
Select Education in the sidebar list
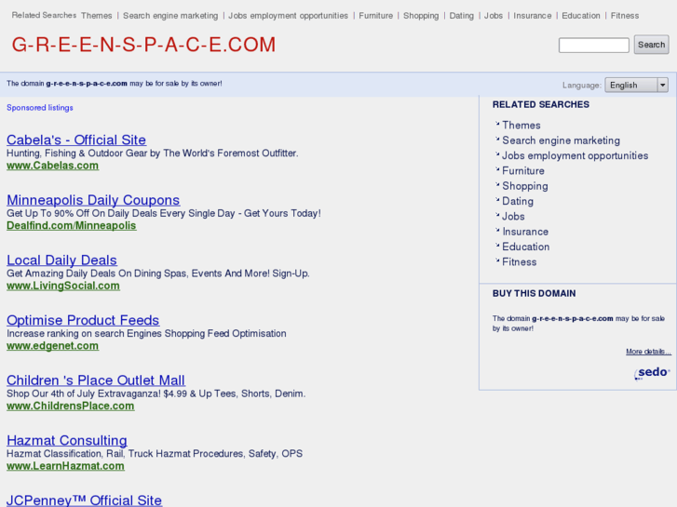[x=526, y=247]
